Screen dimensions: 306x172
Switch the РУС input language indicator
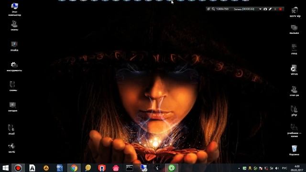click(x=284, y=168)
